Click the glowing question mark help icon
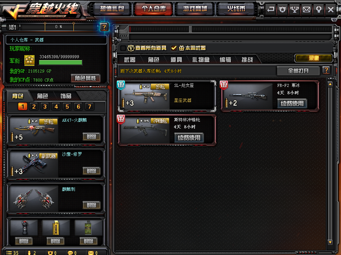 104,27
